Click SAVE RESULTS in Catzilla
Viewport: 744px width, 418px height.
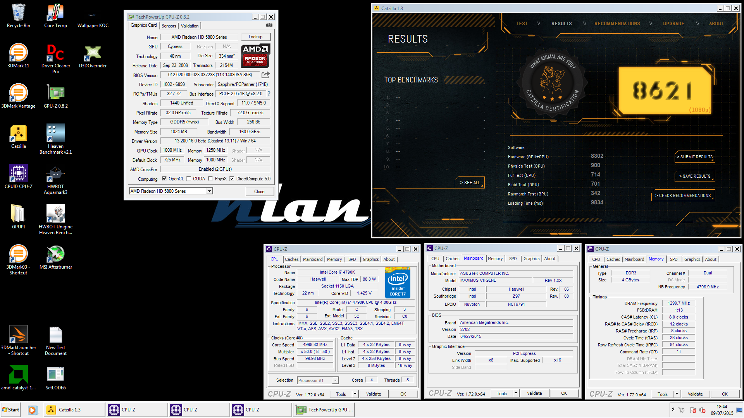pyautogui.click(x=695, y=176)
